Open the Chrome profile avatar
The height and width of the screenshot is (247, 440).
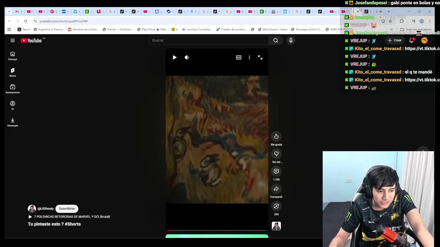point(422,21)
